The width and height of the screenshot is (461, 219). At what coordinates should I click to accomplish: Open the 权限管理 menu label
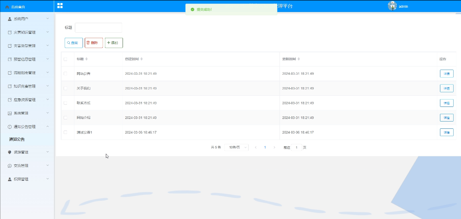(21, 179)
